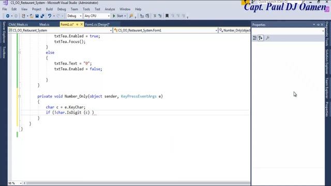Open the Solution Explorer side tab
The image size is (331, 186).
tap(327, 62)
